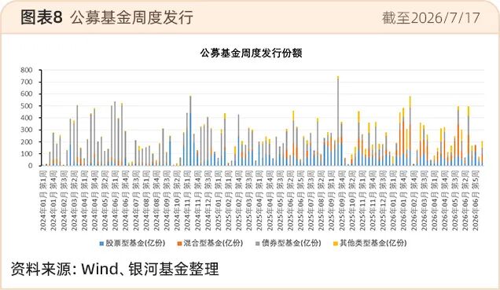Select the 债券型基金(亿份) legend label

tap(291, 243)
